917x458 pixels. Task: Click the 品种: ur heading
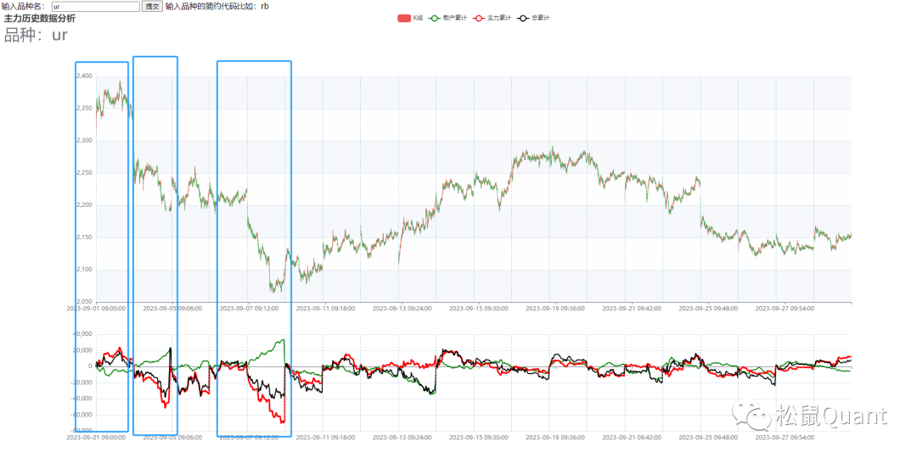36,35
